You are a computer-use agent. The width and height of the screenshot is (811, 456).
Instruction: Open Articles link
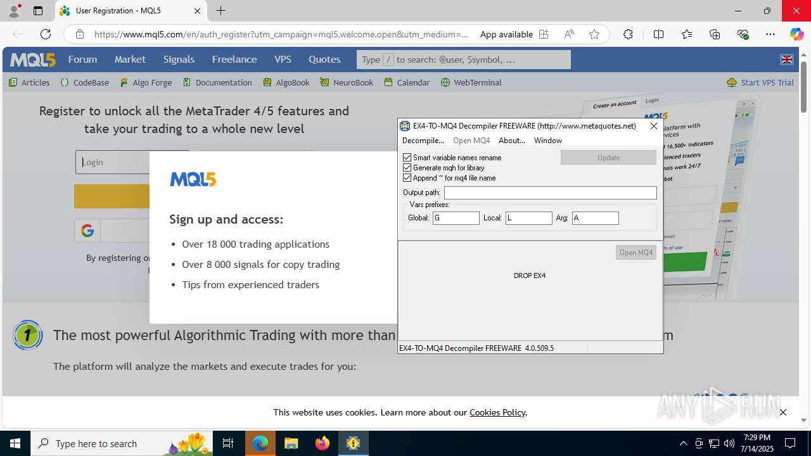pos(29,82)
